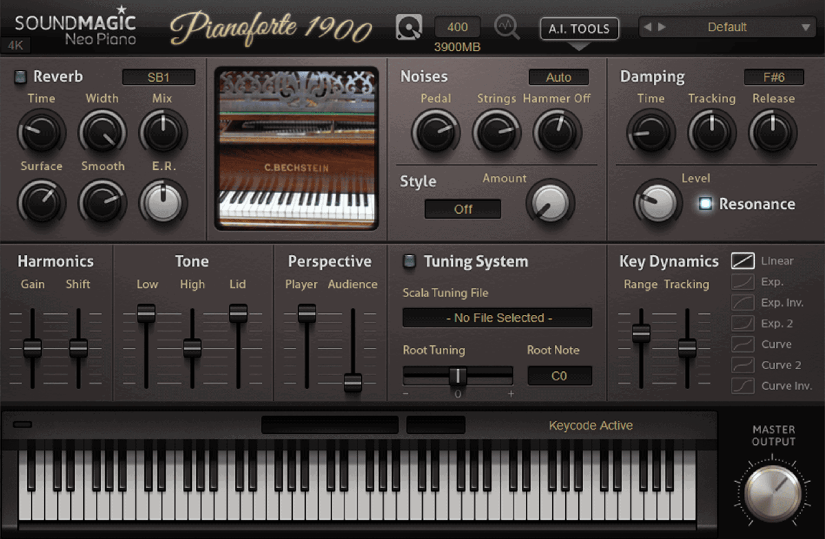Open the A.I. TOOLS menu
Screen dimensions: 825x539
579,29
